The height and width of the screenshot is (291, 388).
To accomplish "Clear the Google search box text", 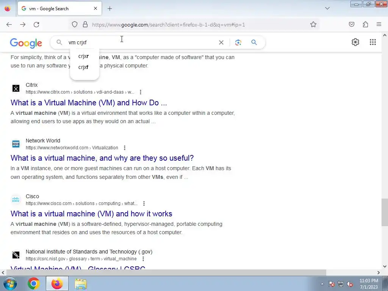I will coord(221,42).
